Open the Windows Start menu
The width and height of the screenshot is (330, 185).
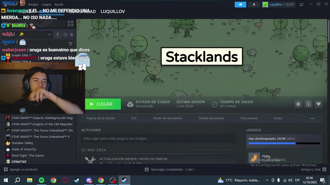pos(6,180)
